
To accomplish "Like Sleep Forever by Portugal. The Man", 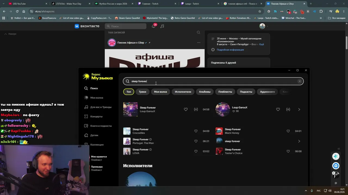I will [x=196, y=141].
